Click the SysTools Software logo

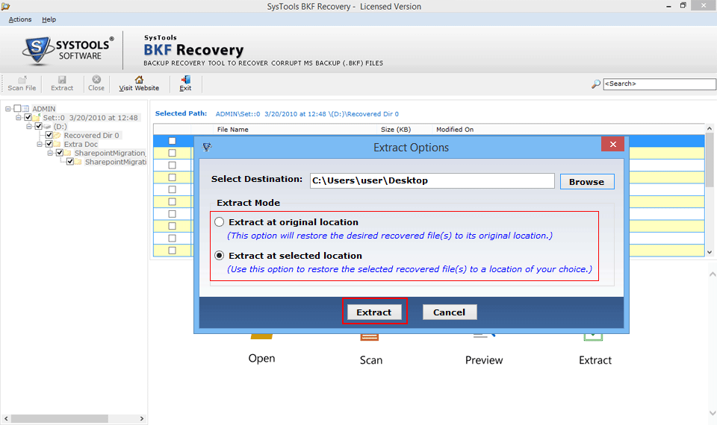coord(68,49)
